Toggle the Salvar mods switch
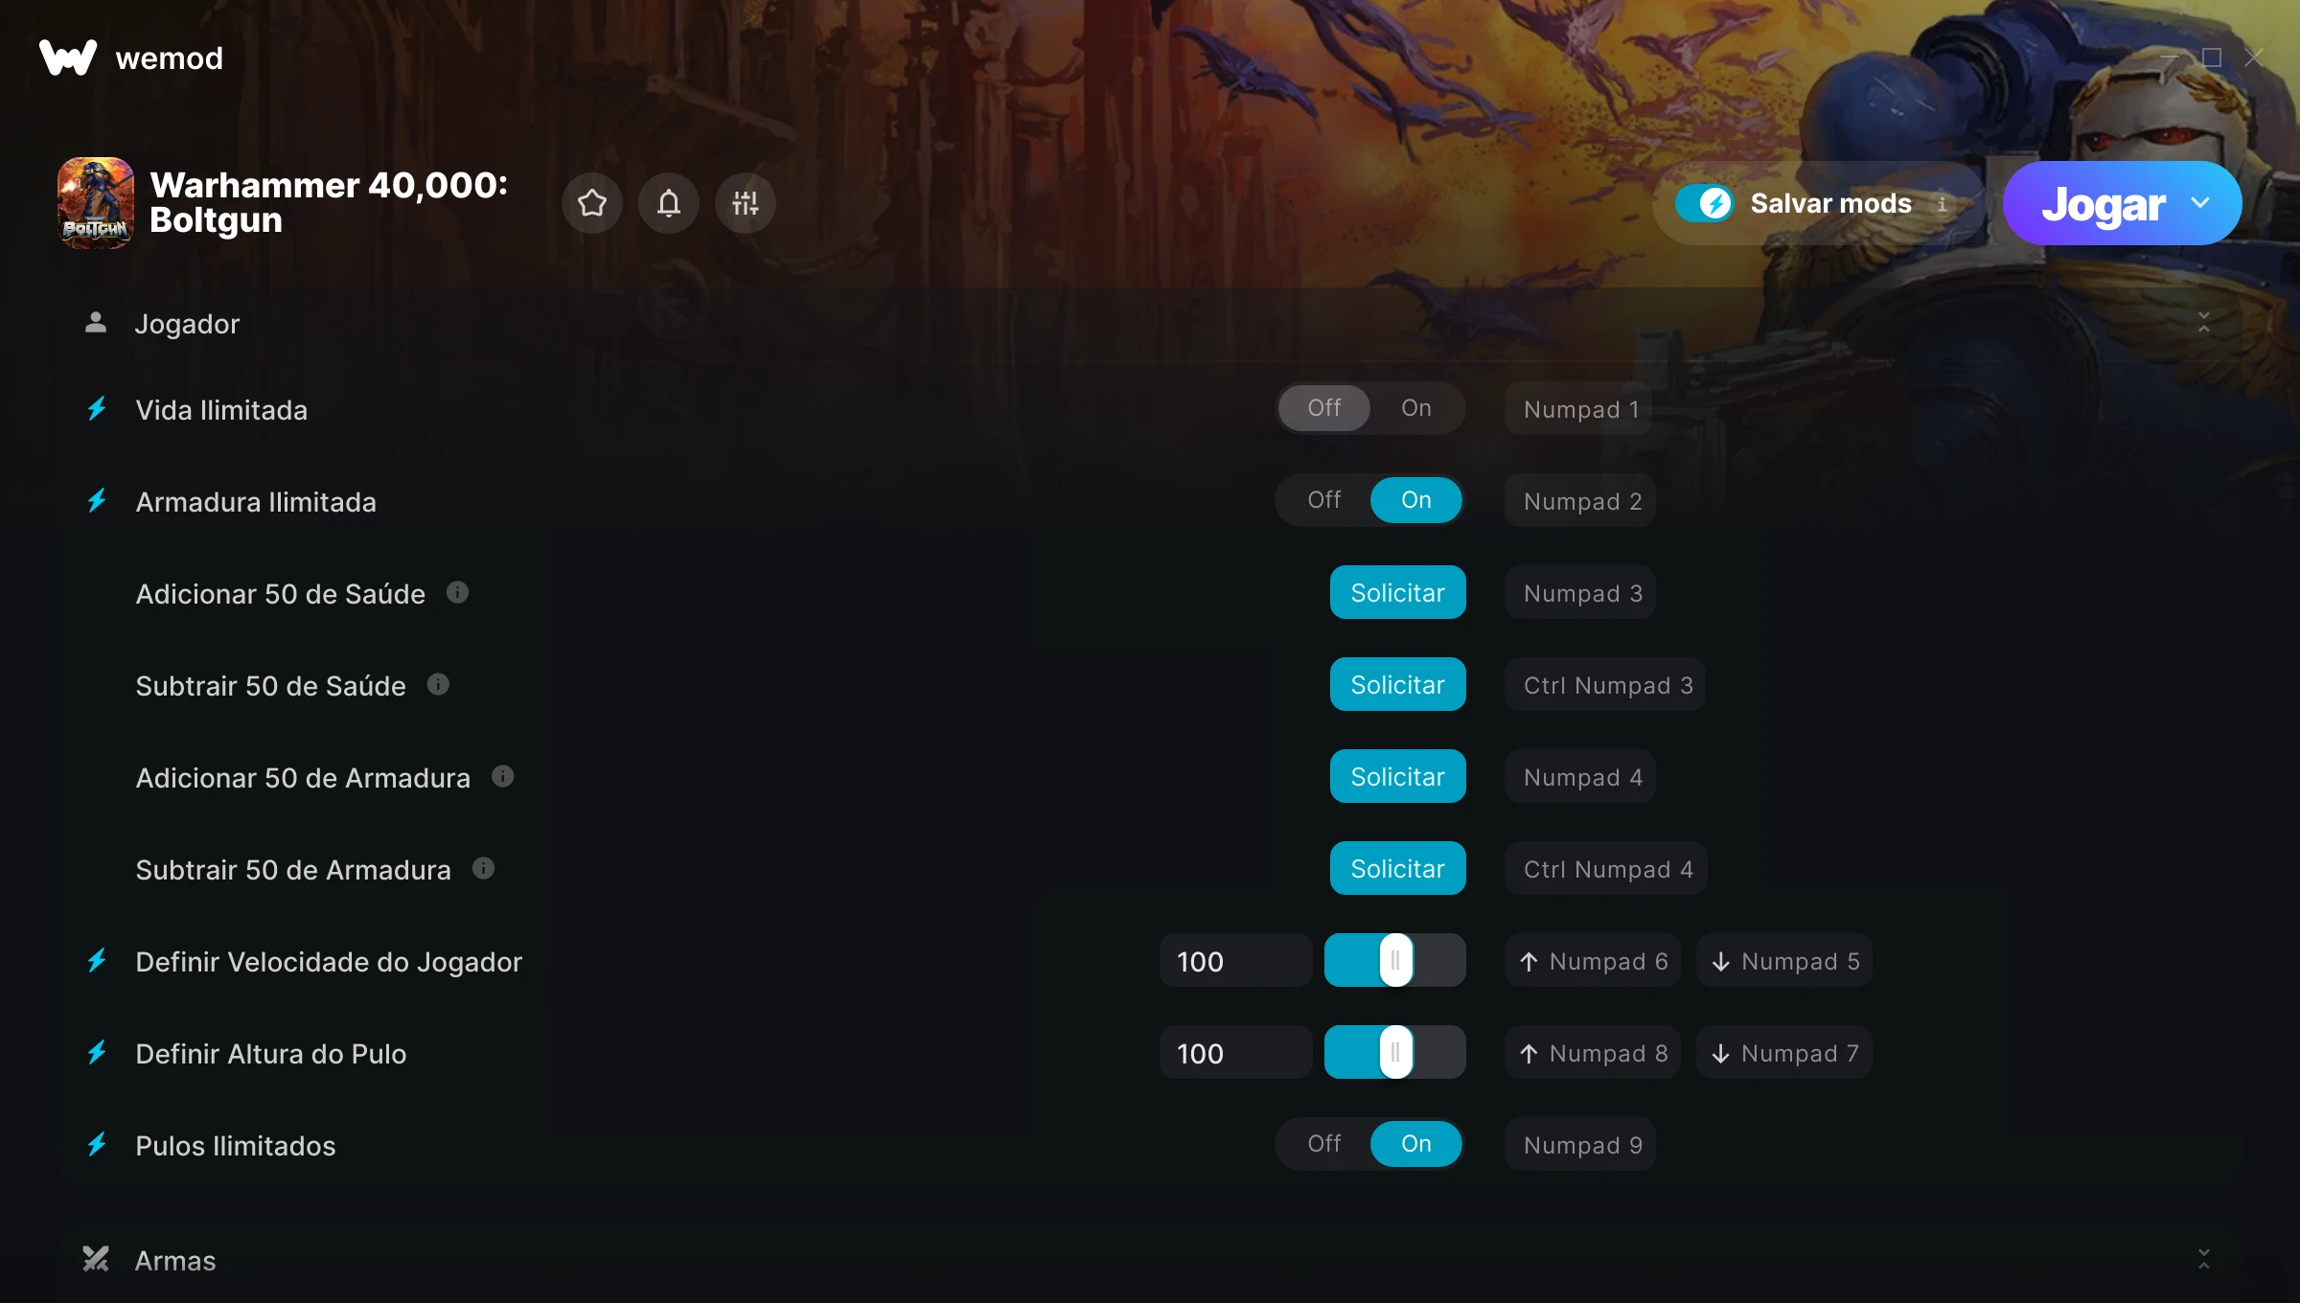 click(x=1705, y=203)
